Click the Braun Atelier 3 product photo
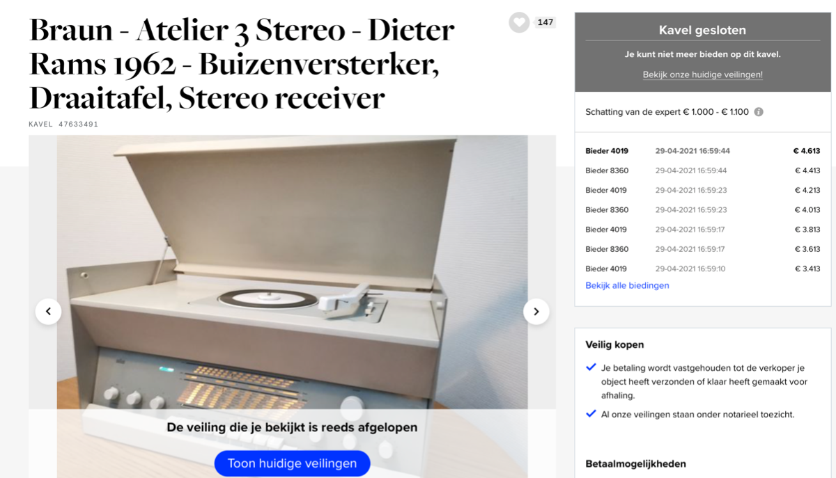Screen dimensions: 836x478 (x=292, y=271)
